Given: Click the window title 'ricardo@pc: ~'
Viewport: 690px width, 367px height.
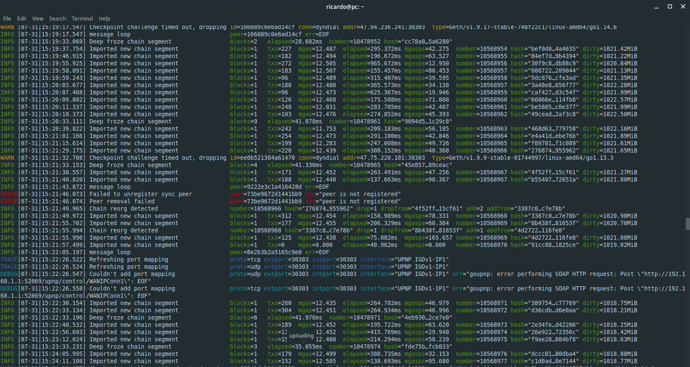Looking at the screenshot, I should (345, 7).
